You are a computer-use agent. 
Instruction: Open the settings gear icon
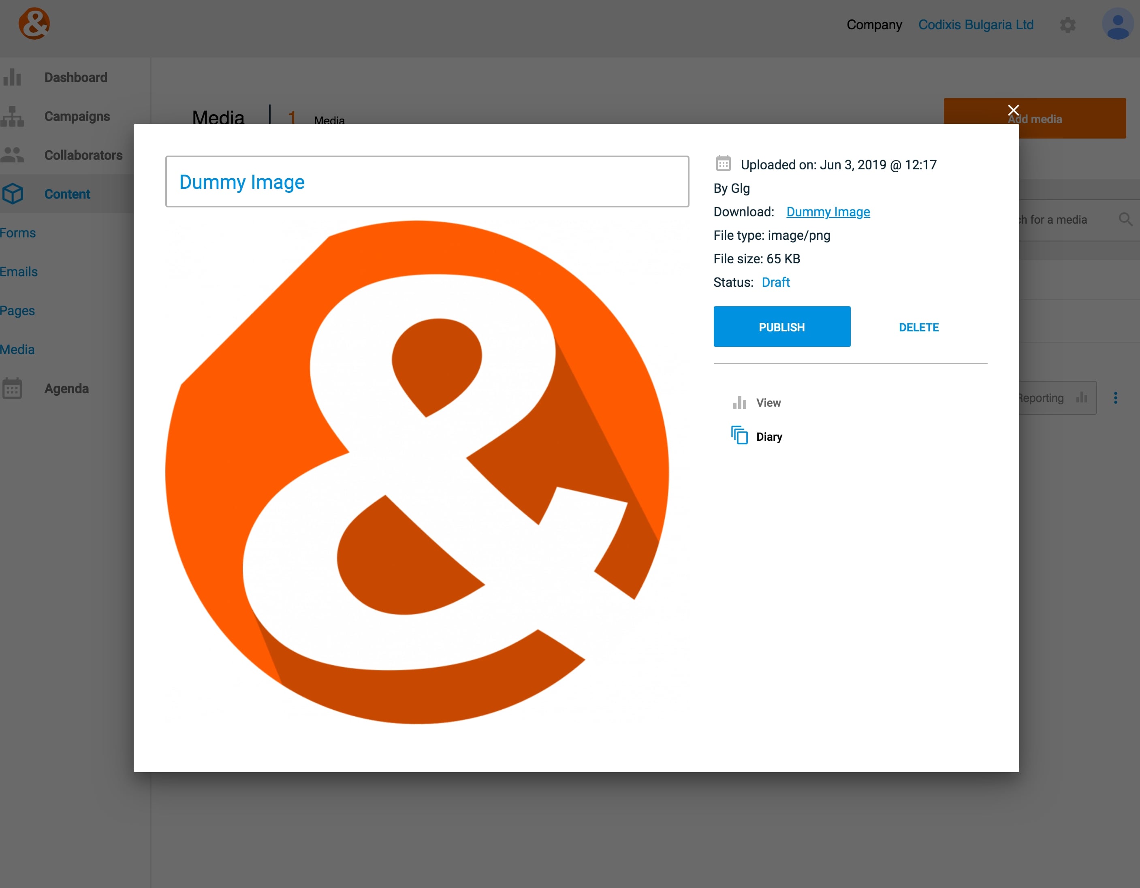[1067, 25]
